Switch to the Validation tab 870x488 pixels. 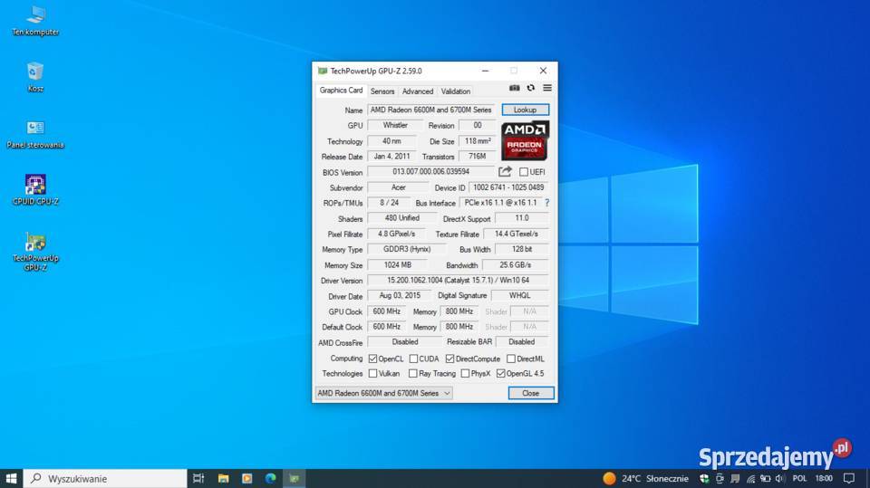(456, 91)
